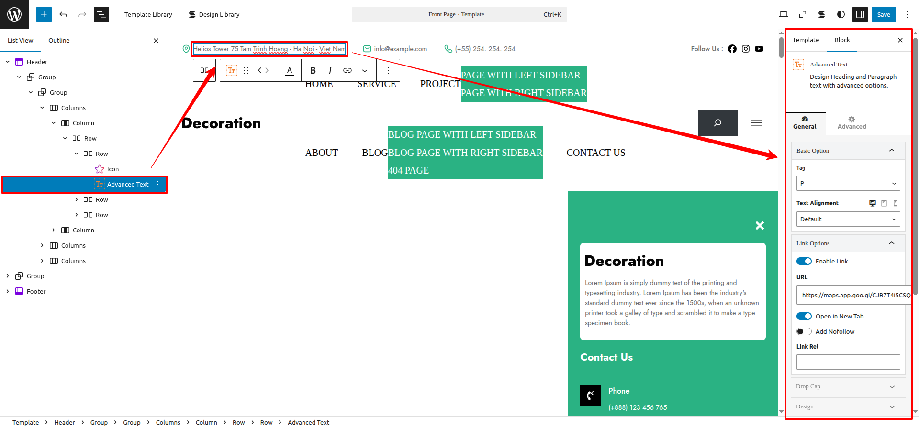
Task: Click the zoom out expand icon
Action: click(x=803, y=14)
